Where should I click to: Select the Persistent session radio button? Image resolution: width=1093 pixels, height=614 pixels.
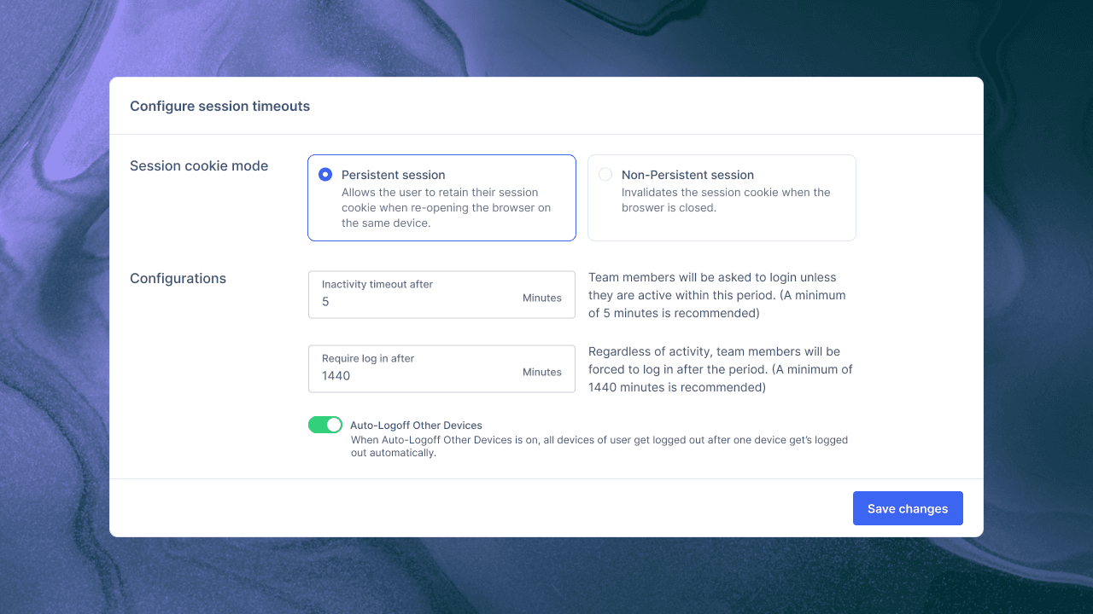[325, 175]
